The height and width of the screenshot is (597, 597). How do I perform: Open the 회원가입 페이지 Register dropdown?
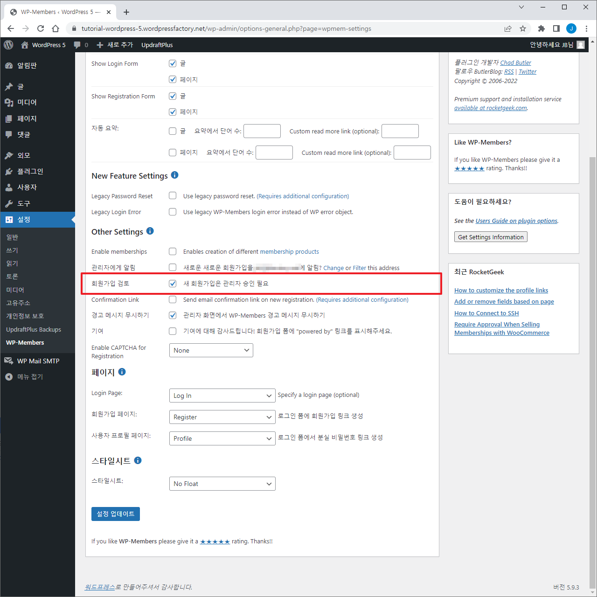[x=222, y=417]
